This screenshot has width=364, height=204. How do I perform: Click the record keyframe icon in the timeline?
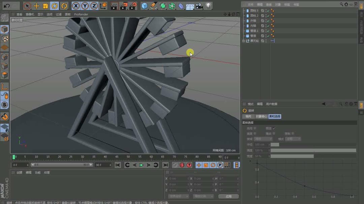click(x=182, y=165)
